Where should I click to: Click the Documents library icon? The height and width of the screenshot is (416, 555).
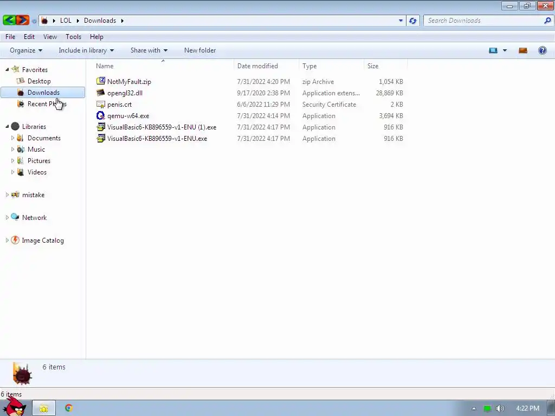(x=21, y=138)
